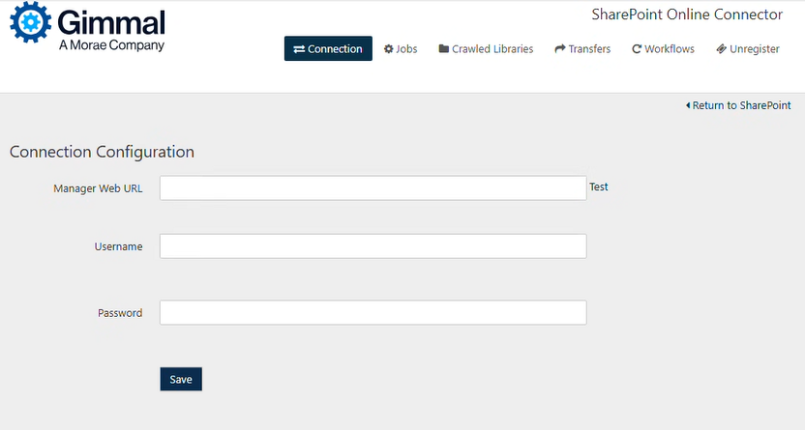Click the Gimmal wordmark text
The width and height of the screenshot is (805, 430).
pyautogui.click(x=111, y=22)
